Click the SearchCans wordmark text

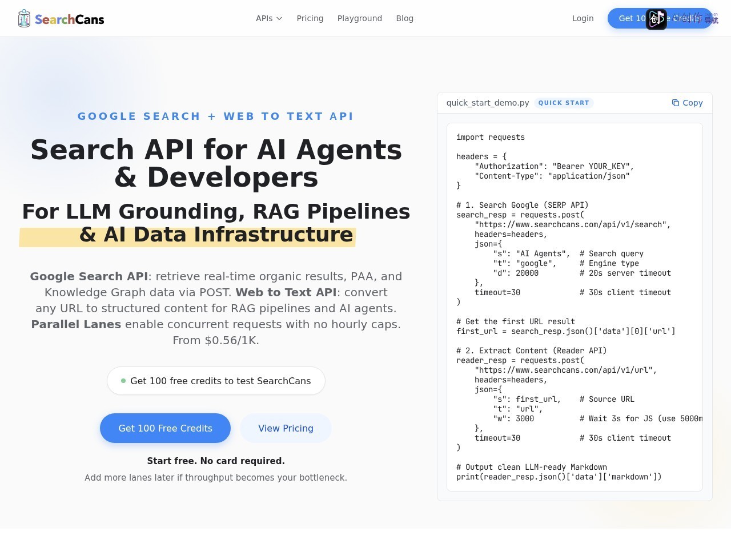click(x=70, y=19)
